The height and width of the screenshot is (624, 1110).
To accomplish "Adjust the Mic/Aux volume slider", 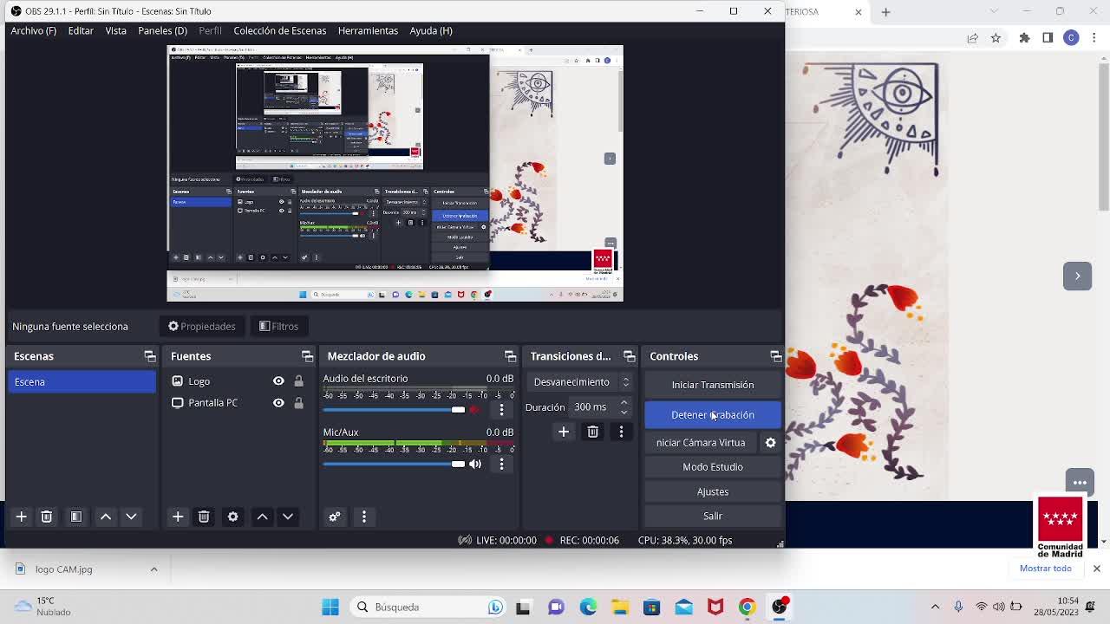I will tap(458, 465).
